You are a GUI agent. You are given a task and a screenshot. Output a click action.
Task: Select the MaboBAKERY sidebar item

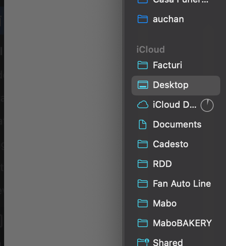[x=176, y=223]
